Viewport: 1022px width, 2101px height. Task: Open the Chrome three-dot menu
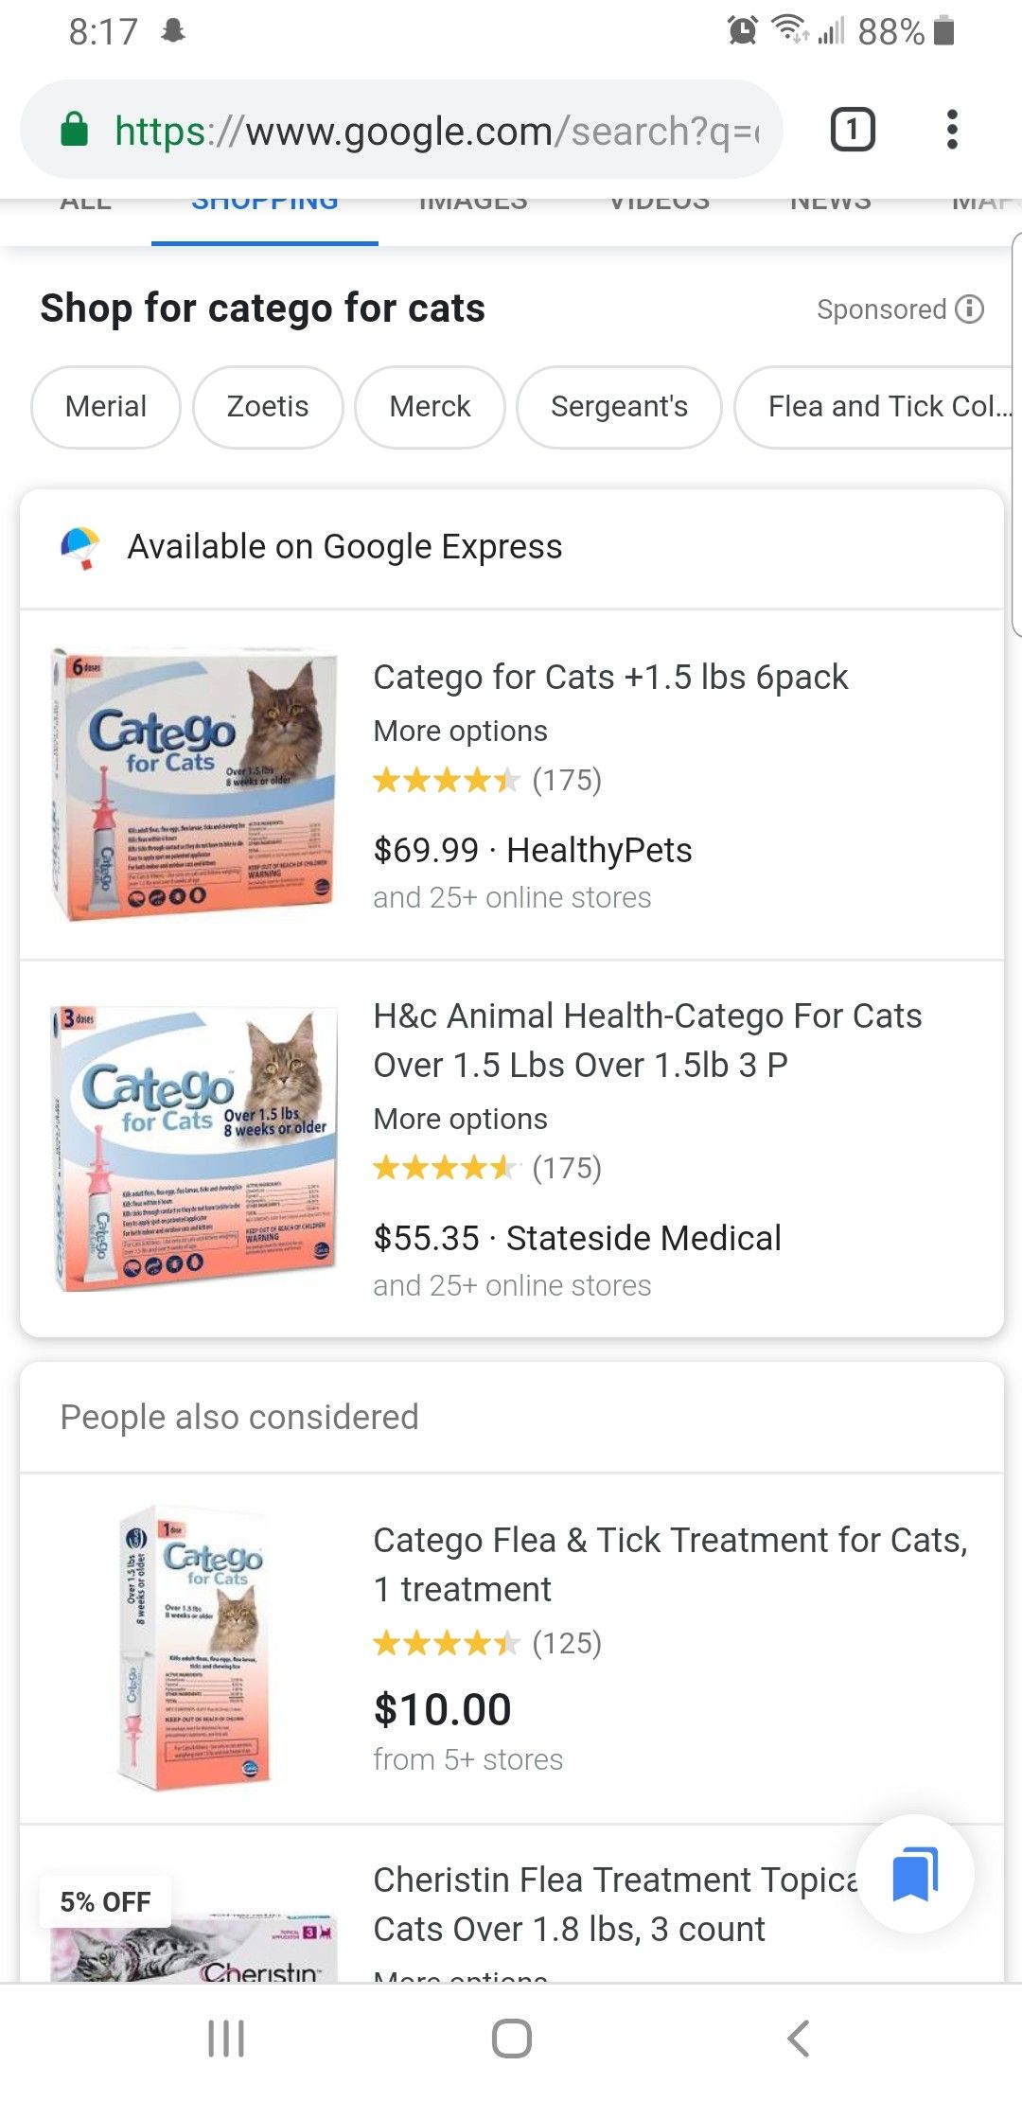pos(953,130)
